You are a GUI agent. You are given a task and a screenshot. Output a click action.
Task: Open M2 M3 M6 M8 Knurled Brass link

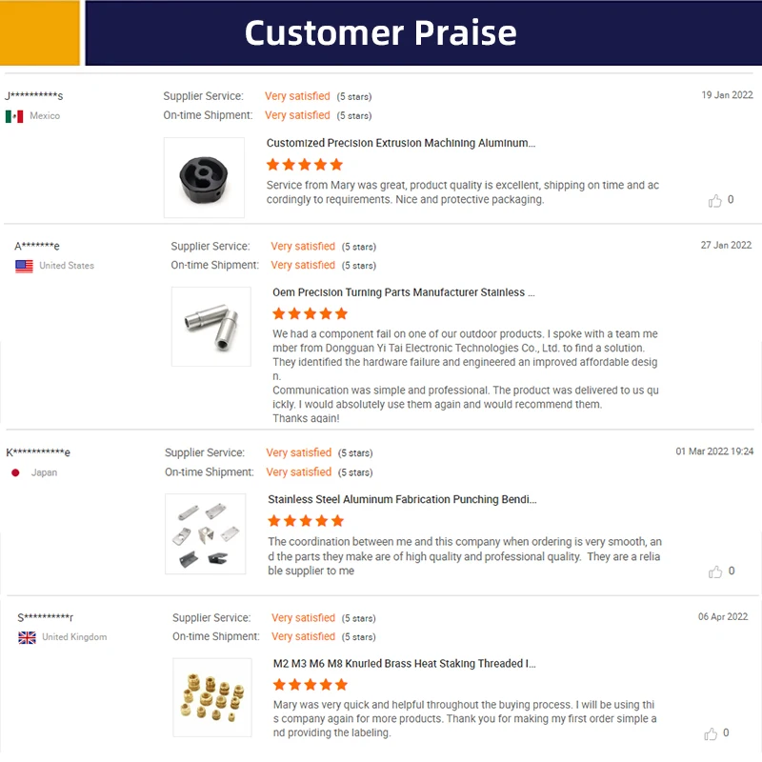click(x=404, y=664)
